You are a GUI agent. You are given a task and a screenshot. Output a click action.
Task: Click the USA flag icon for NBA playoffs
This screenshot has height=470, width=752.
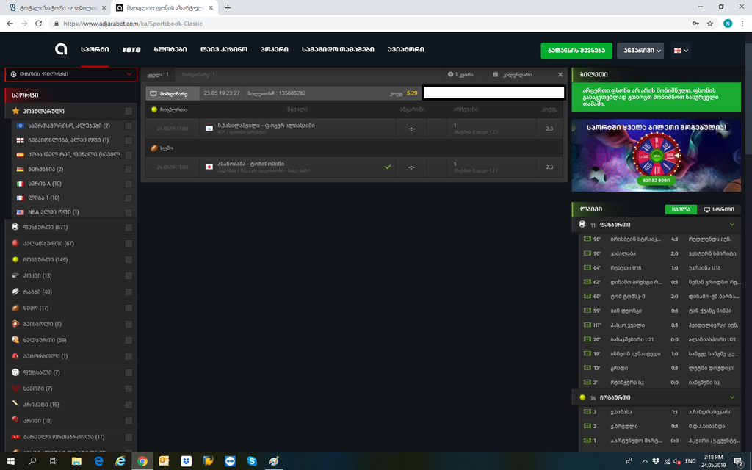20,212
